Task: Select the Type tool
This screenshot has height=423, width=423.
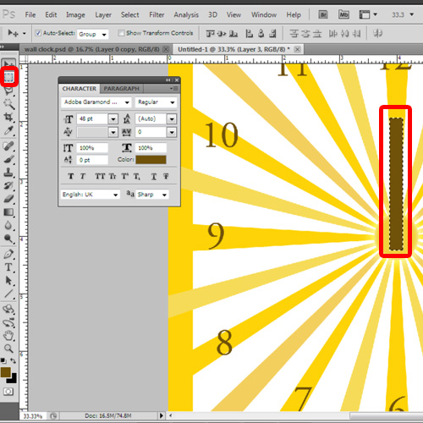Action: (x=8, y=267)
